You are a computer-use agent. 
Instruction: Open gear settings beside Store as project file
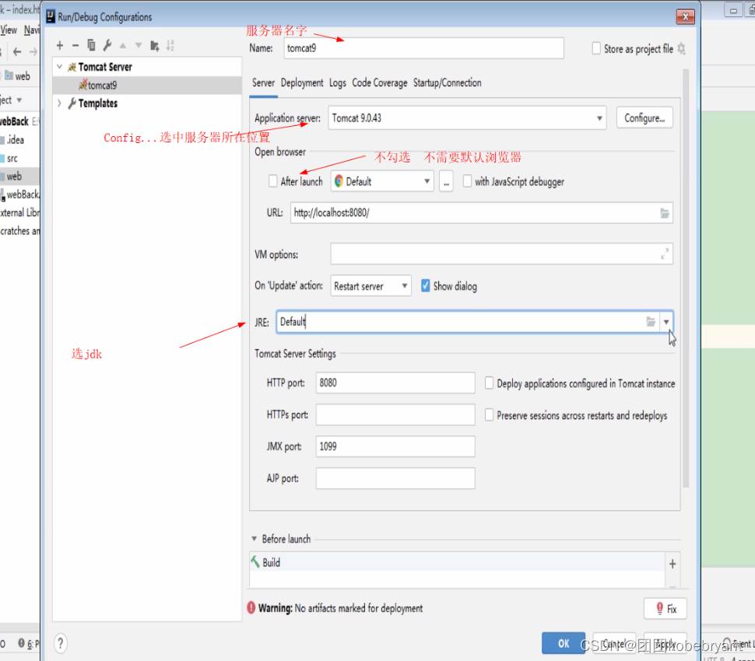[x=681, y=48]
